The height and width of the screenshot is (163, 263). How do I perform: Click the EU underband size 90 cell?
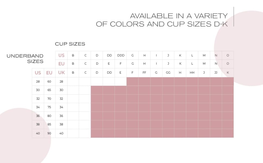pyautogui.click(x=49, y=133)
